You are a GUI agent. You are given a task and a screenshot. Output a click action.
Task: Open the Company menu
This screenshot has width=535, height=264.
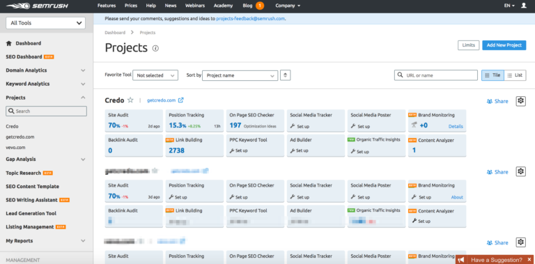click(x=288, y=6)
